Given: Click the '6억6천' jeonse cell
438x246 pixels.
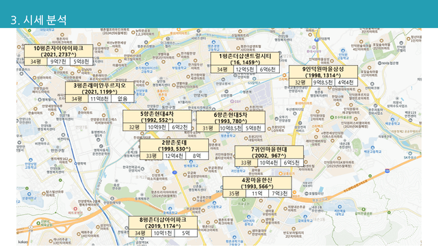Looking at the screenshot, I should click(x=268, y=69).
